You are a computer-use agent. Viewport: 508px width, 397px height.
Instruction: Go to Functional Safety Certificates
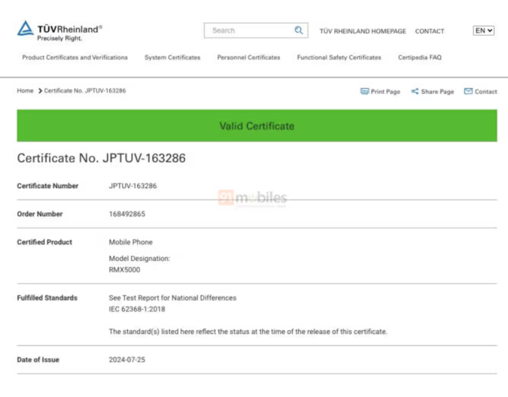point(339,58)
